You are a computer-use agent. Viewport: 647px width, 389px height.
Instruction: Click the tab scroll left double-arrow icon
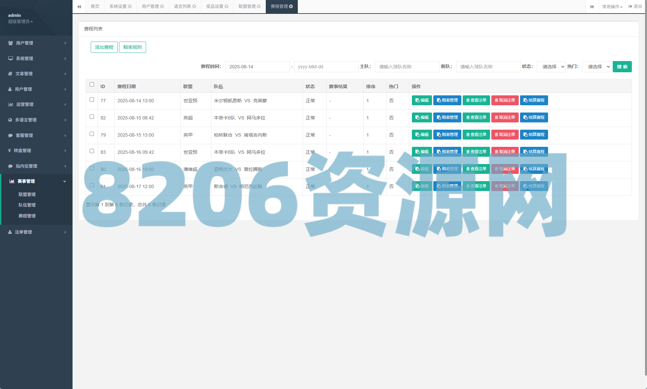[79, 7]
